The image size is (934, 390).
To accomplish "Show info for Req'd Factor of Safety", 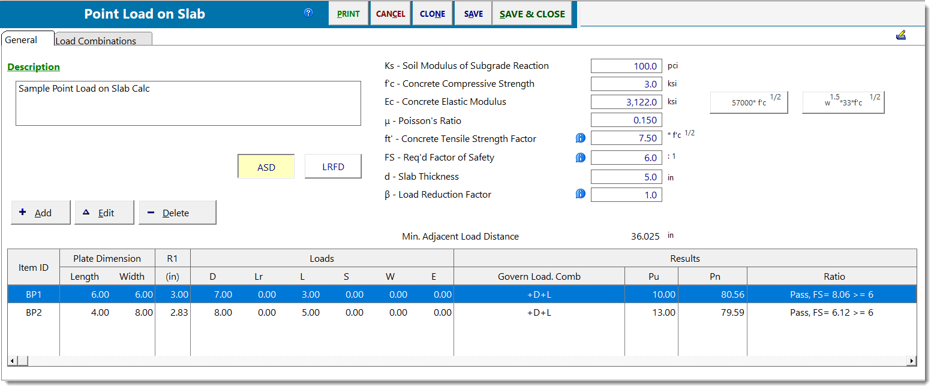I will 579,157.
